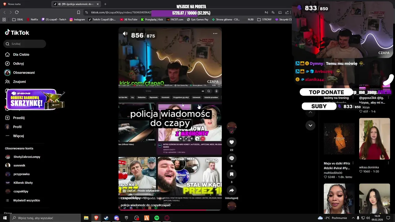Open followed account ShotyZabrzeLompy
The width and height of the screenshot is (395, 222).
(27, 157)
